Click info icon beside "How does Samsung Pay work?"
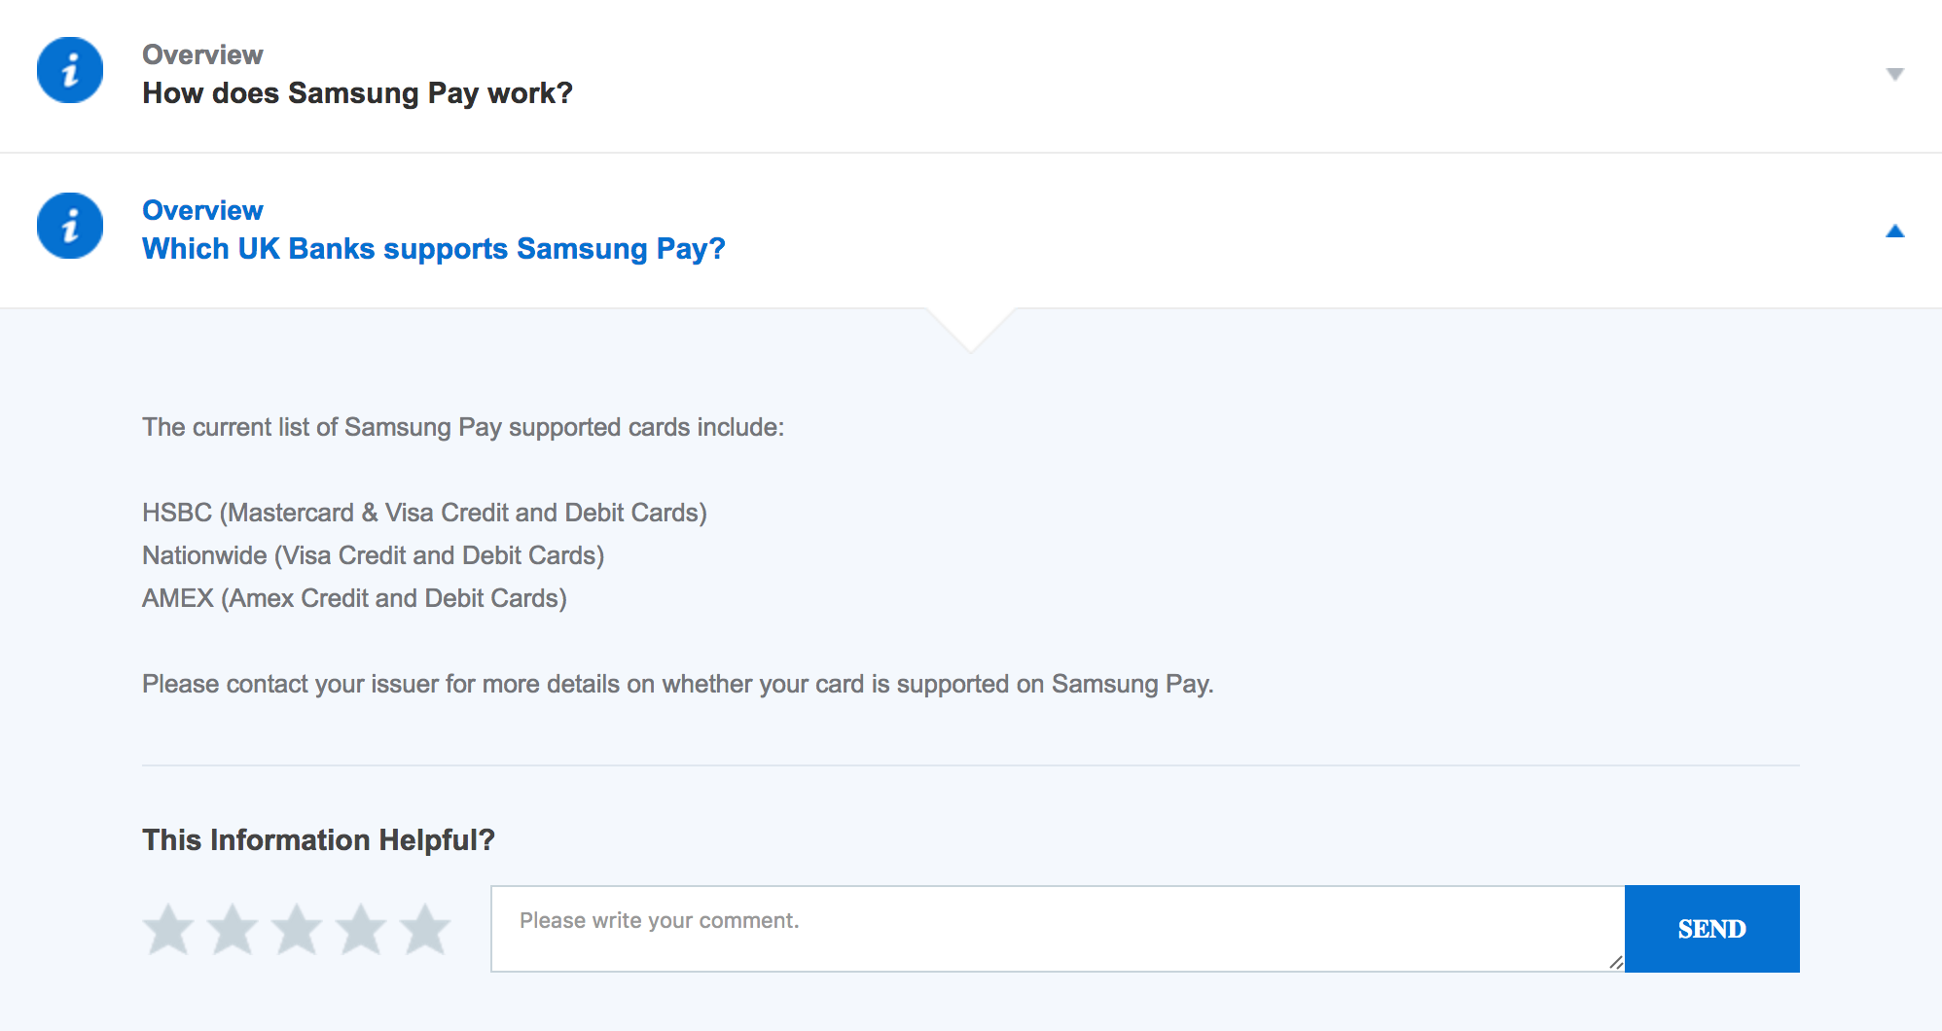Image resolution: width=1942 pixels, height=1031 pixels. [x=70, y=71]
